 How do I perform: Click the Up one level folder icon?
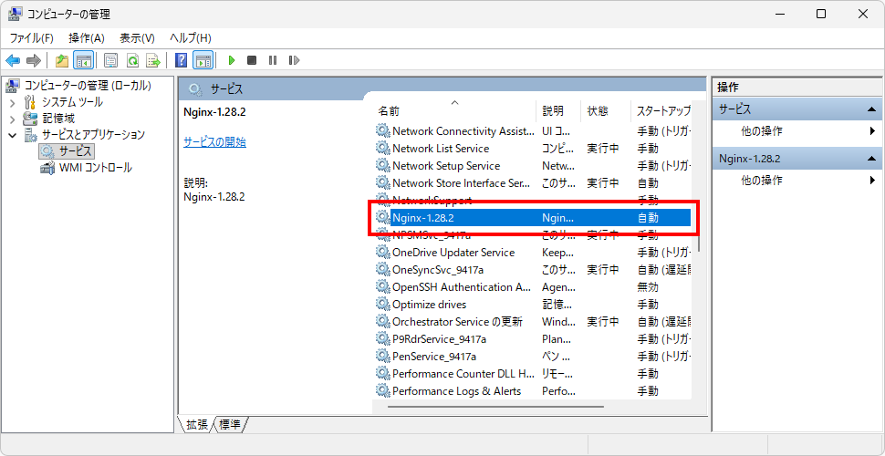62,60
